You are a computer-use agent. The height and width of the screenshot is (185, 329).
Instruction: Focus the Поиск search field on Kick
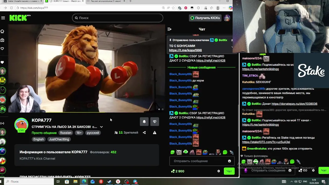click(x=117, y=18)
